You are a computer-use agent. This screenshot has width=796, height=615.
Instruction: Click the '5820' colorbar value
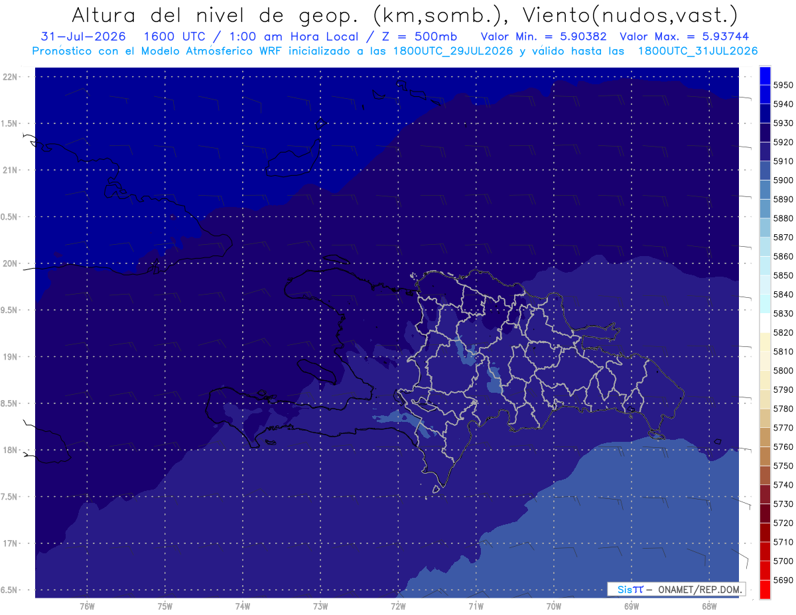tap(783, 332)
